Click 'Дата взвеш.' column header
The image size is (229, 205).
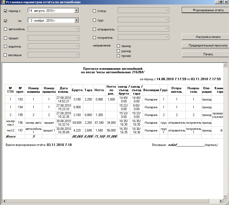coord(64,90)
